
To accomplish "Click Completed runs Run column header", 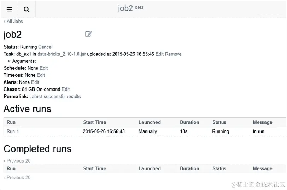I will click(11, 168).
